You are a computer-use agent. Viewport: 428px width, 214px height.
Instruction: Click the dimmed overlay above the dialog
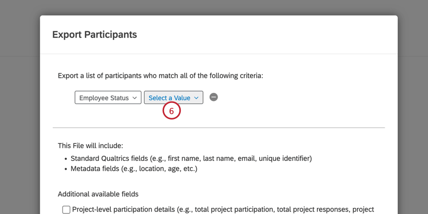click(214, 7)
